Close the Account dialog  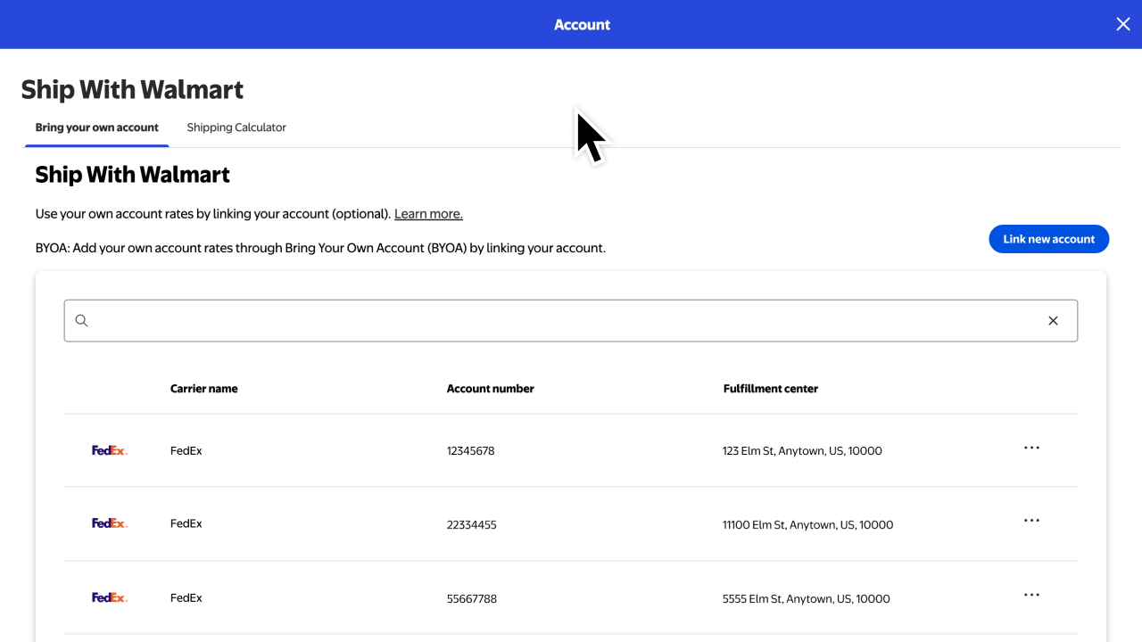point(1122,24)
